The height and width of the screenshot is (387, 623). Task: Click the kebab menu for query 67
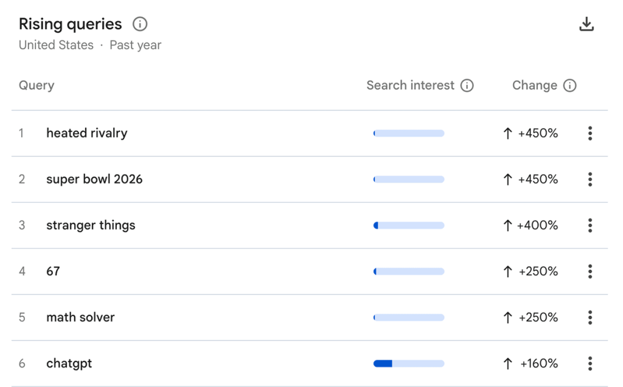[x=590, y=272]
